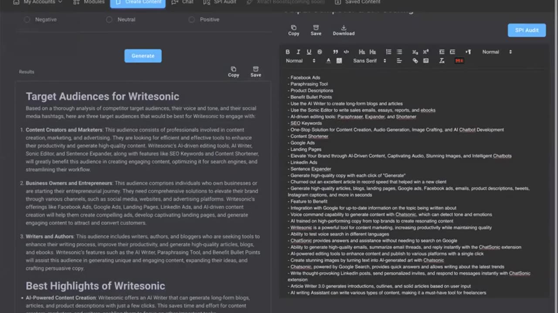Click 'Business Owners and Entrepreneurs' bold text
The height and width of the screenshot is (313, 558).
69,183
